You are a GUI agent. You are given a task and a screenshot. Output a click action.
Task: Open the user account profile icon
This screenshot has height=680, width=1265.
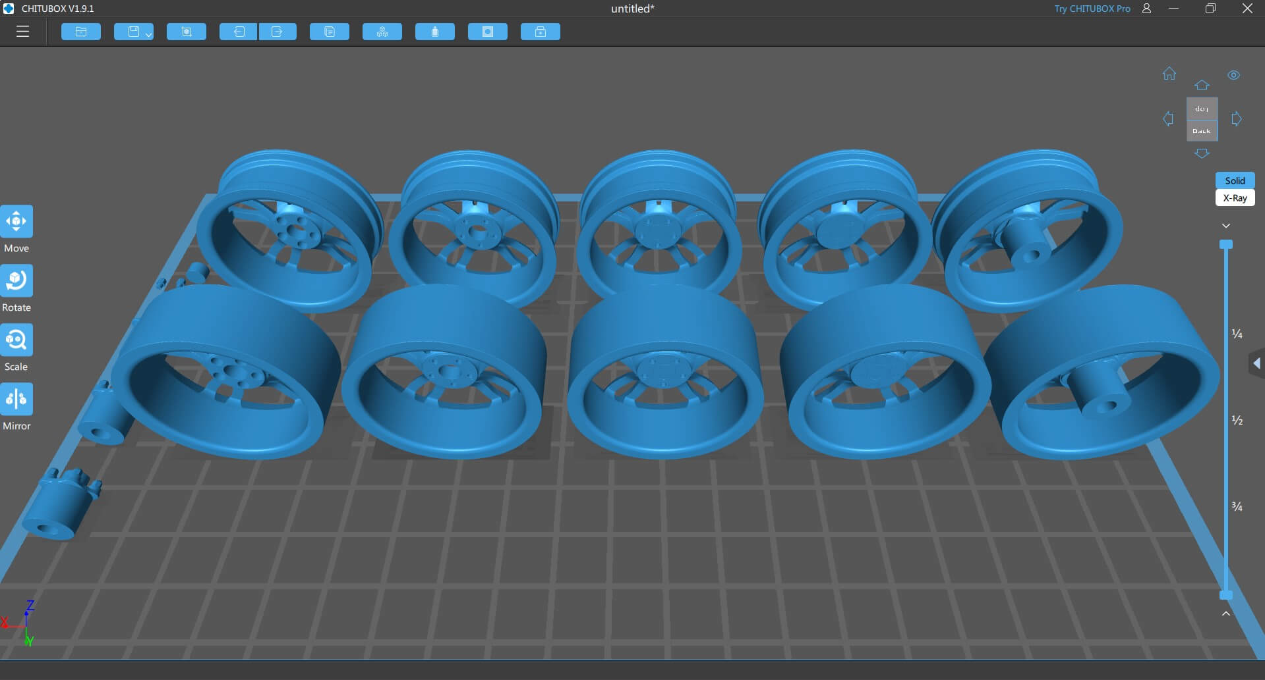pyautogui.click(x=1146, y=9)
